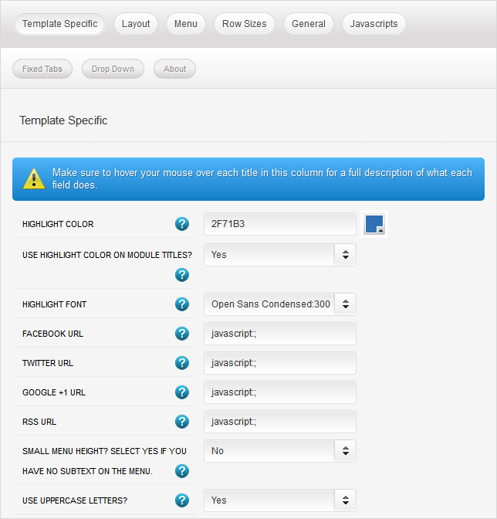Click help icon for Small Menu Height

coord(182,471)
